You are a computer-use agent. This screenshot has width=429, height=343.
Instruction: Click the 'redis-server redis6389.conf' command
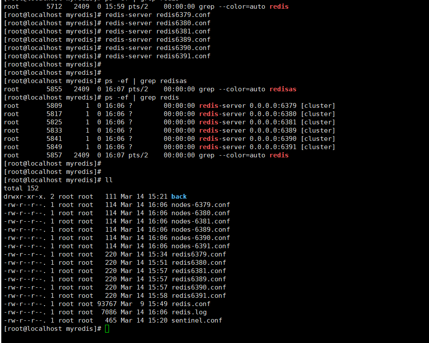pyautogui.click(x=158, y=40)
